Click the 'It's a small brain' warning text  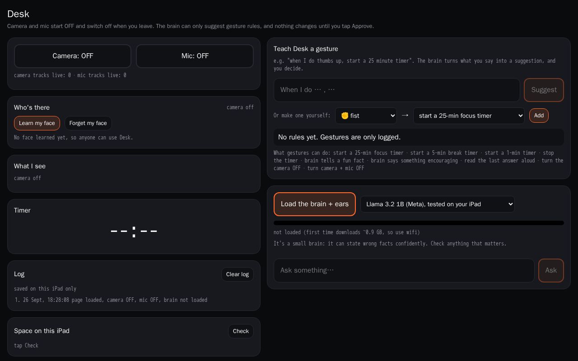(x=390, y=244)
